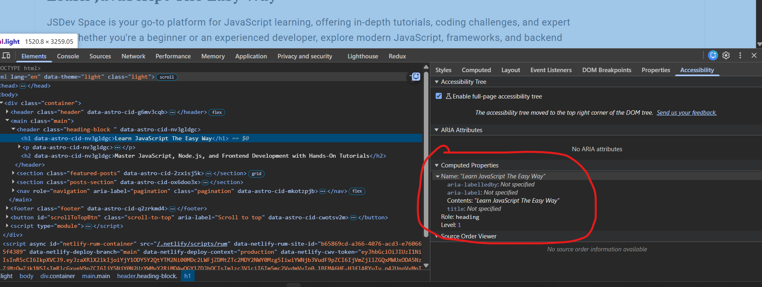Open the Event Listeners tab
Viewport: 762px width, 287px height.
[551, 70]
